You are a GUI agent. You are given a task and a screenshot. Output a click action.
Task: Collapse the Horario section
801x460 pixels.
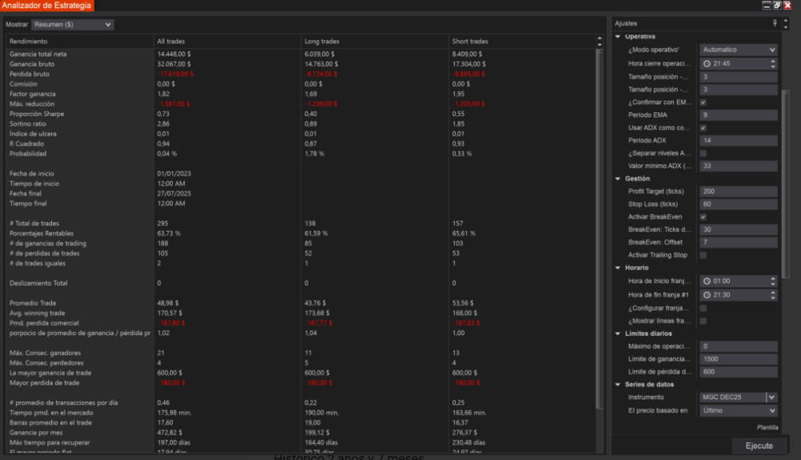click(618, 268)
